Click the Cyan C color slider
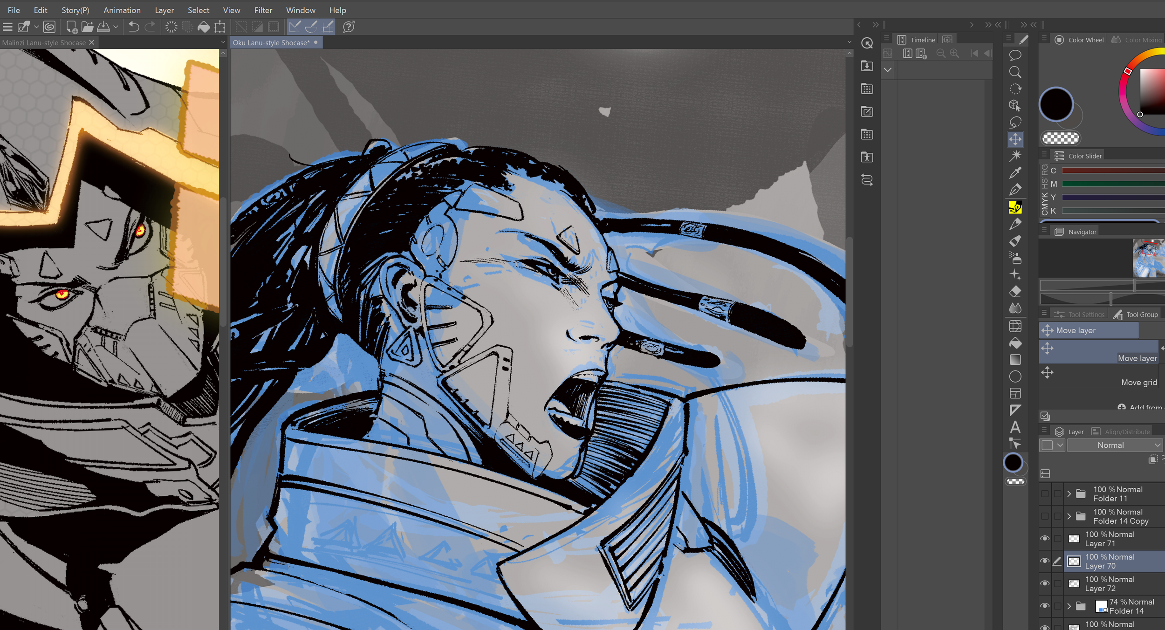 (x=1113, y=171)
